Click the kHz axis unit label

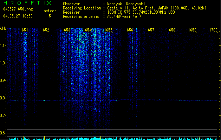(x=3, y=28)
